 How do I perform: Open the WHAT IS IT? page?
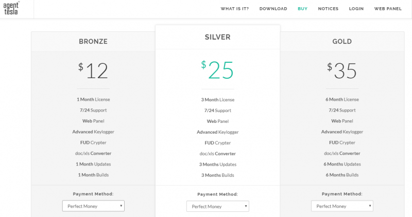pos(235,9)
